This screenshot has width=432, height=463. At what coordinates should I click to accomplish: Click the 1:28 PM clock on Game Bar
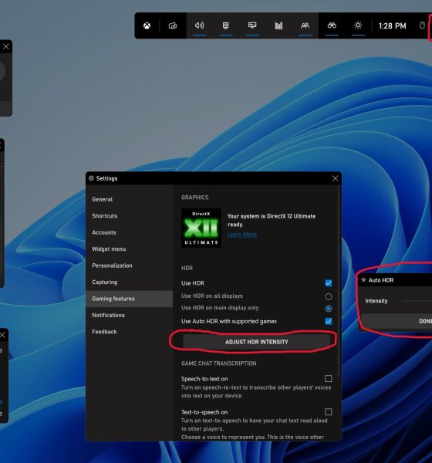(x=393, y=26)
